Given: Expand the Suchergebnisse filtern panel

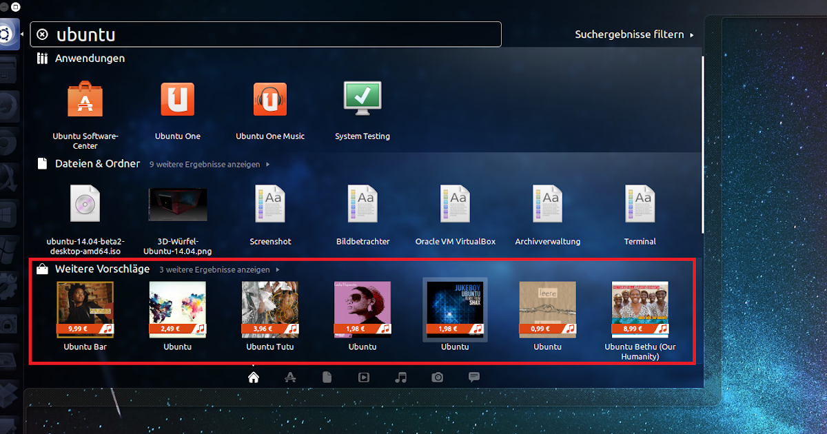Looking at the screenshot, I should tap(634, 34).
